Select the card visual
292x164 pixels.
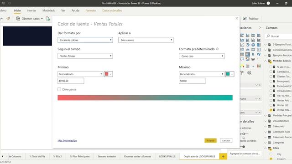pyautogui.click(x=253, y=50)
